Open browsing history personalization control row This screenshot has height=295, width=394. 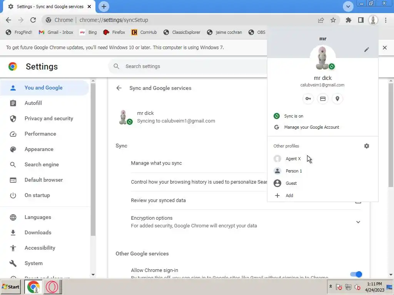(199, 182)
